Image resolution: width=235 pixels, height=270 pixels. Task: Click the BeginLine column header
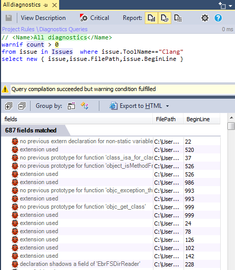[198, 119]
